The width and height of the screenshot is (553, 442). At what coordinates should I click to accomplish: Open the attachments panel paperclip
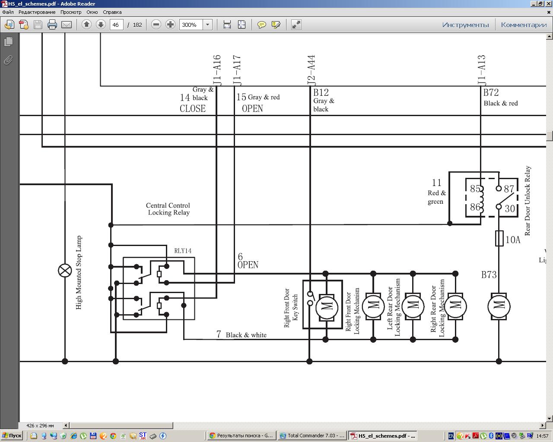pyautogui.click(x=8, y=60)
